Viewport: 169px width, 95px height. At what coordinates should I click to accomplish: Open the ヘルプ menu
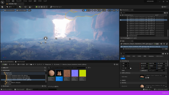45,1
